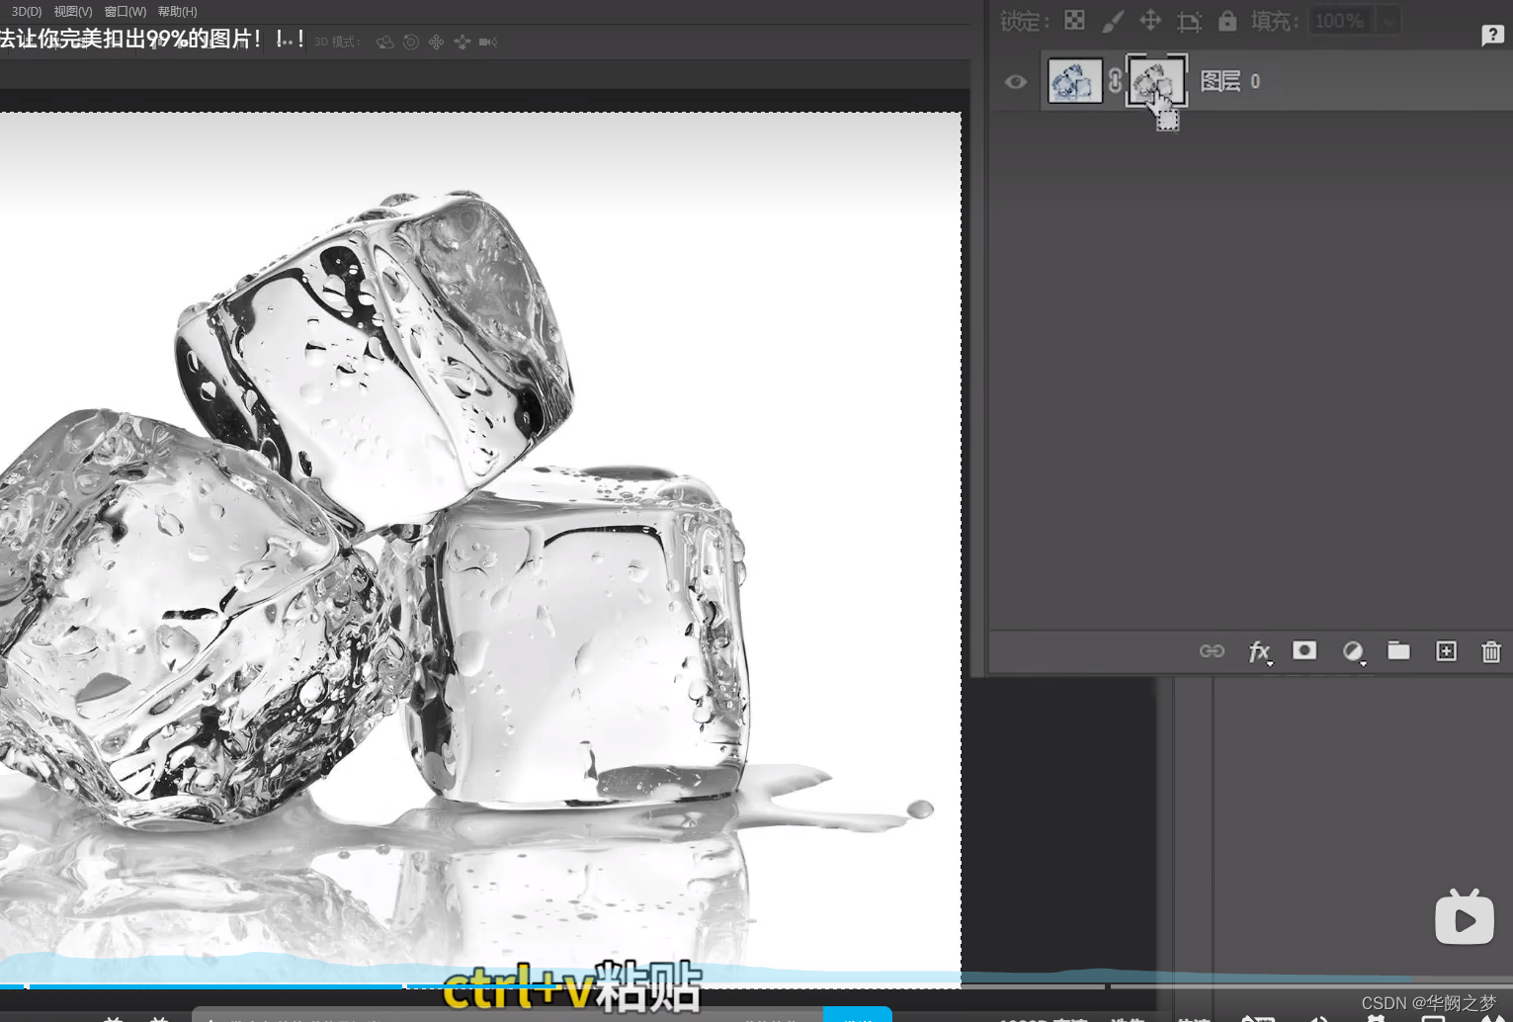The height and width of the screenshot is (1022, 1513).
Task: Select the 3D roll mode icon
Action: click(411, 42)
